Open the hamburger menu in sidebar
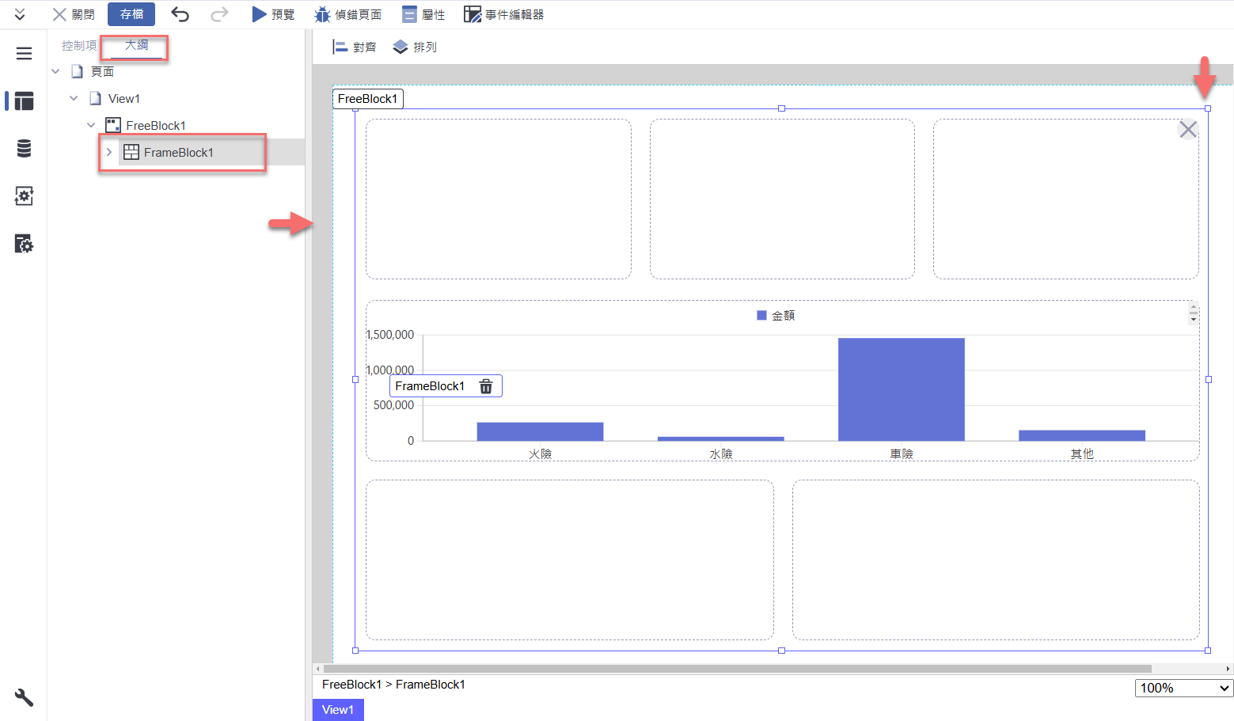1234x721 pixels. click(x=24, y=54)
